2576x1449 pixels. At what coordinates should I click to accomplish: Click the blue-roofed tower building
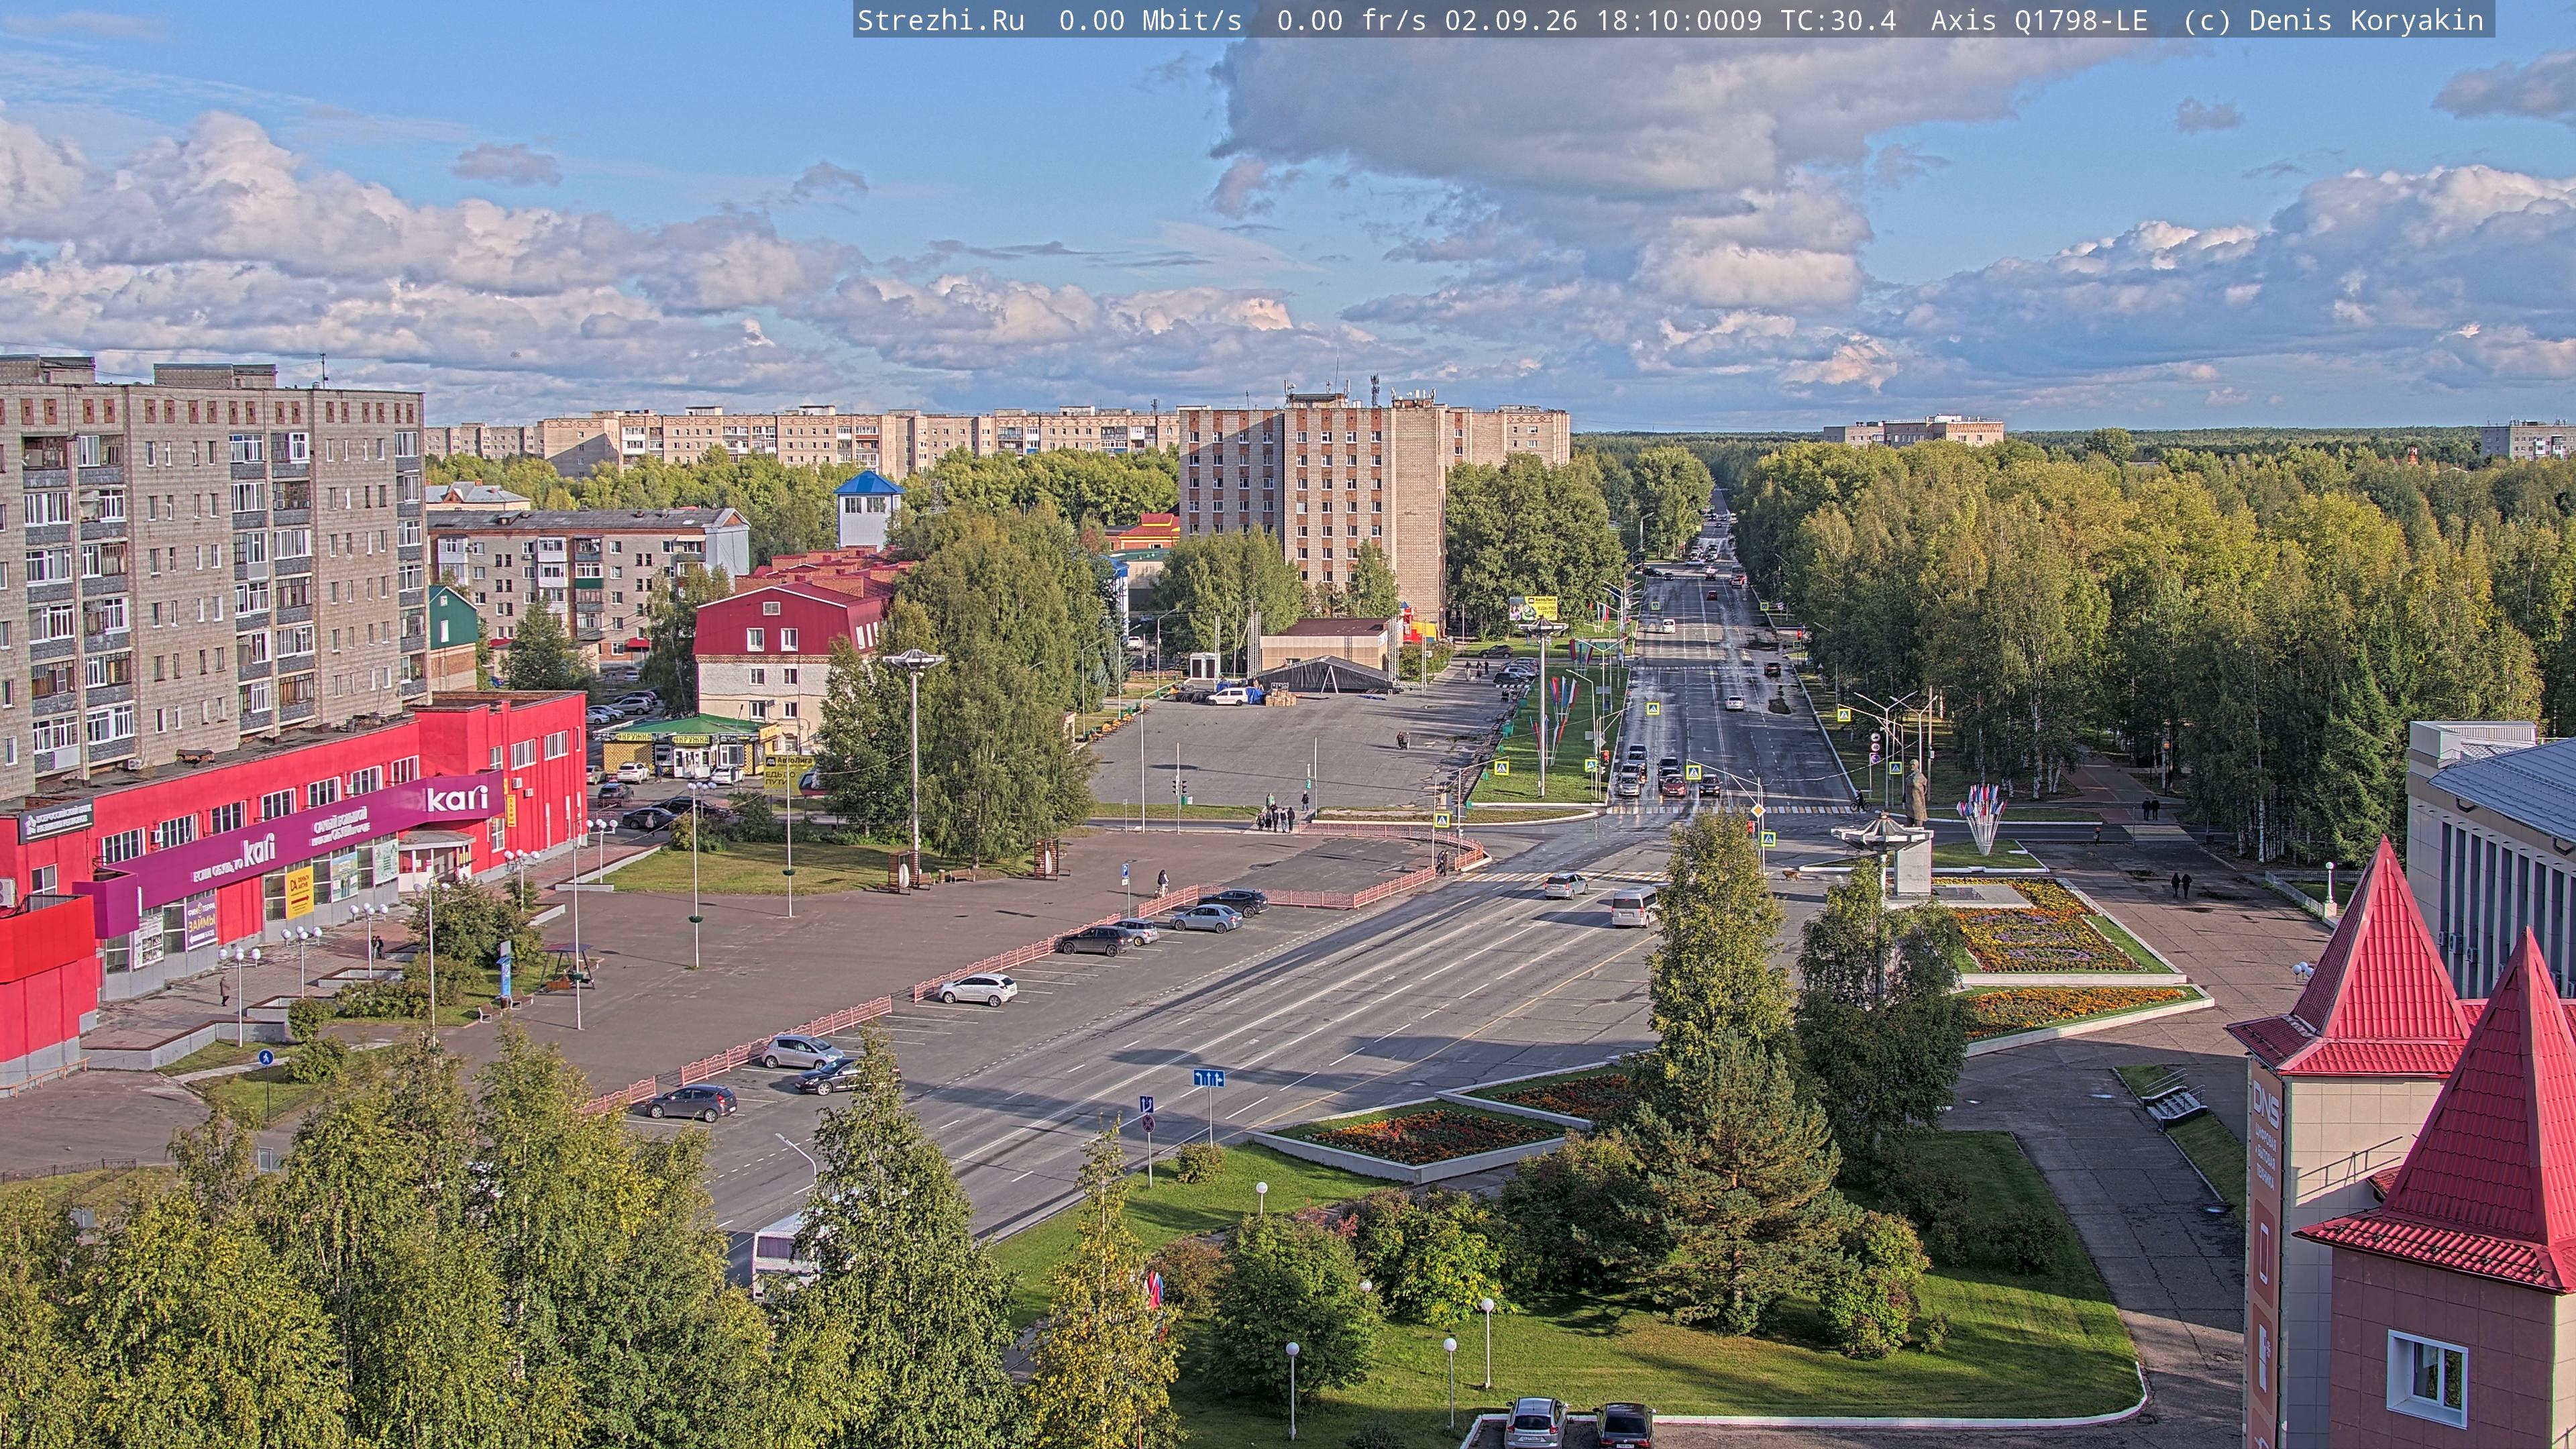[x=867, y=509]
